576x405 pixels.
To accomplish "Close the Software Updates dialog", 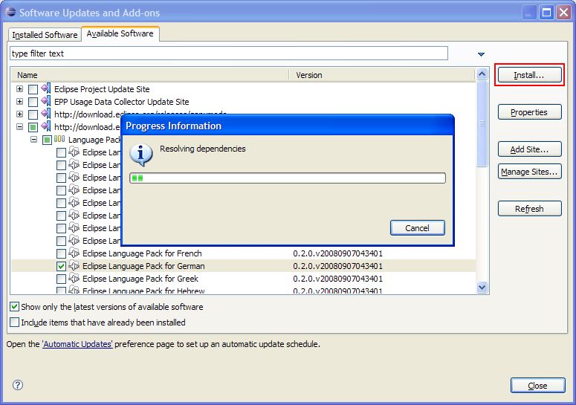I will tap(537, 386).
